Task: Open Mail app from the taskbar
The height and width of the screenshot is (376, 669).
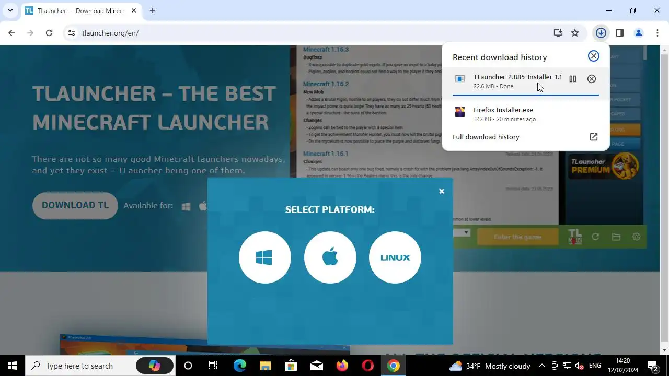Action: pos(316,366)
